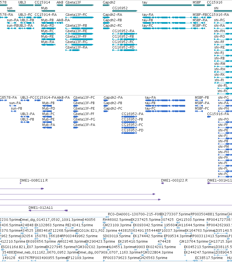Click transcript shi-RG
232x262 pixels.
(x=223, y=23)
